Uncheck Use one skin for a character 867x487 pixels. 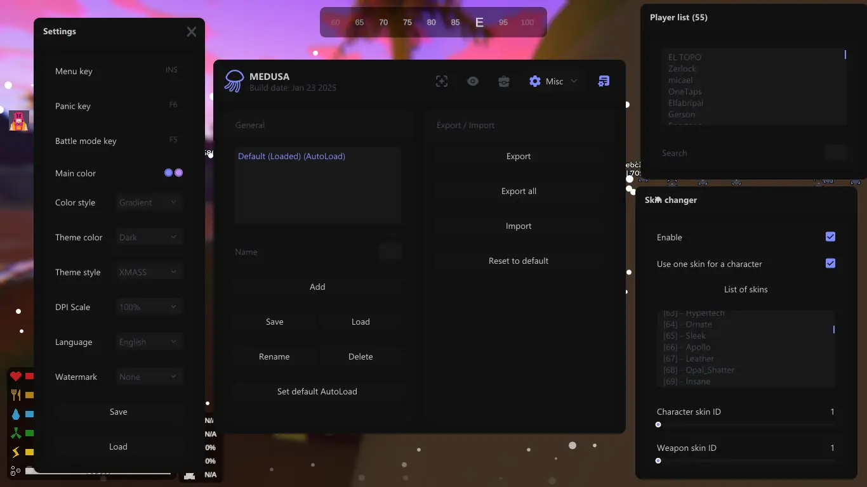pos(830,263)
